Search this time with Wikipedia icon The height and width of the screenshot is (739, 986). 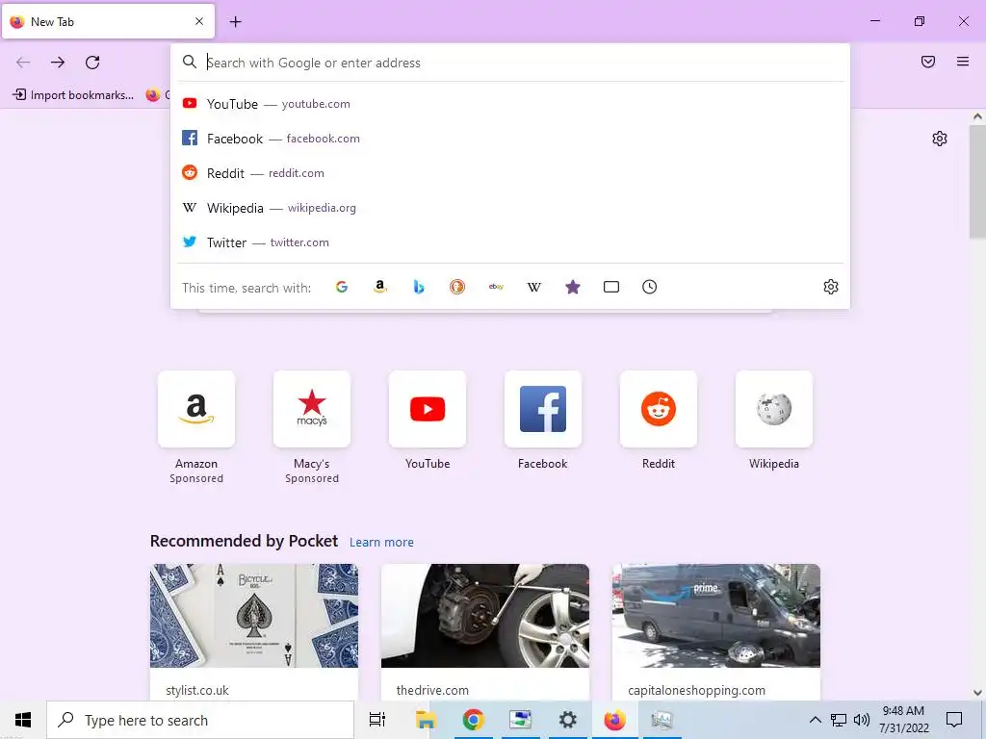click(533, 287)
